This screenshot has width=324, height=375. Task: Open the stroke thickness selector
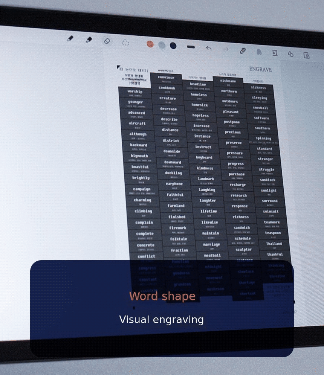(x=191, y=47)
